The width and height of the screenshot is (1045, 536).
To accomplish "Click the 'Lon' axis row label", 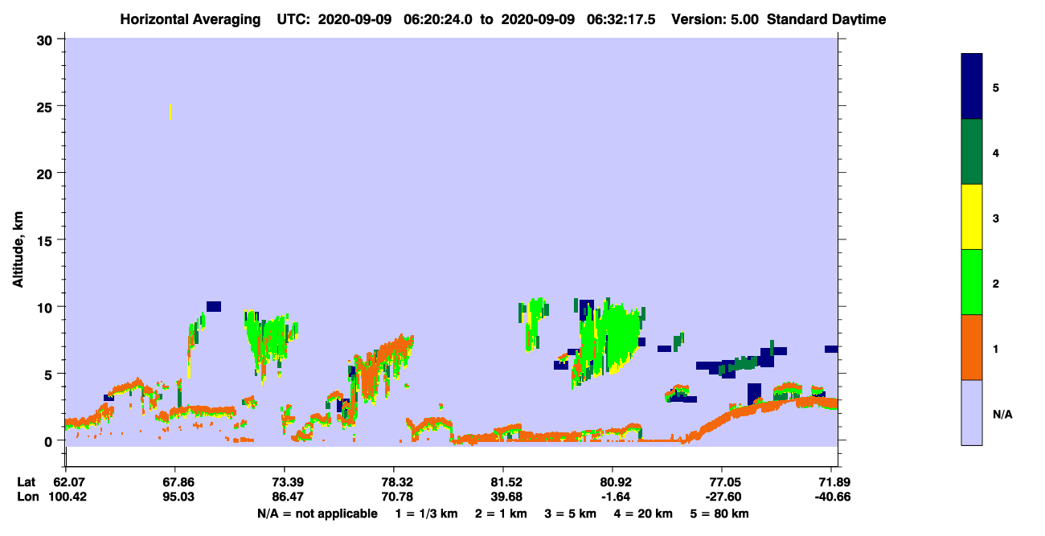I will [27, 497].
